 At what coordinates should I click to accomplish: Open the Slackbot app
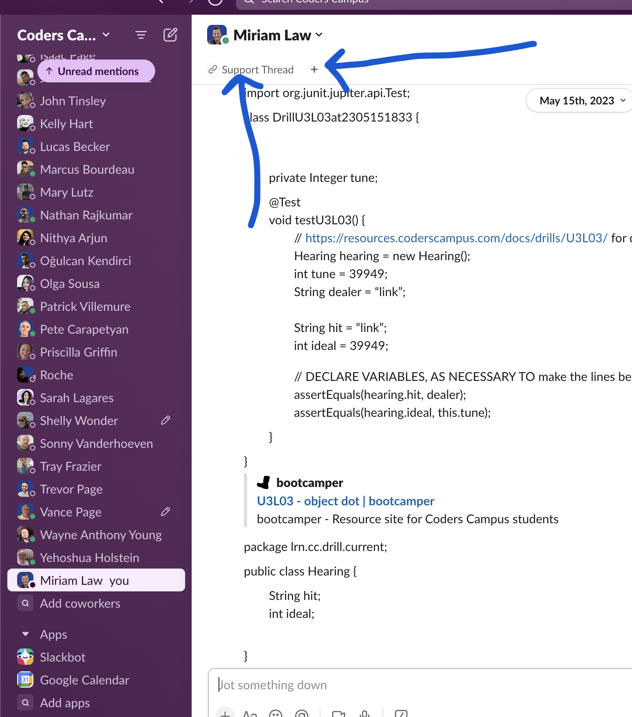[96, 657]
